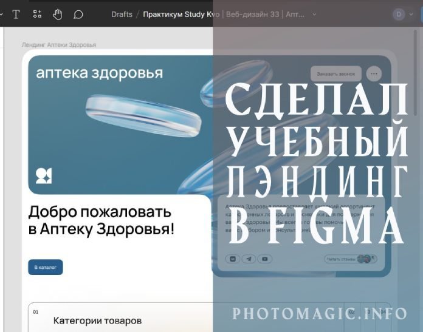Select the Hand tool

pos(58,15)
